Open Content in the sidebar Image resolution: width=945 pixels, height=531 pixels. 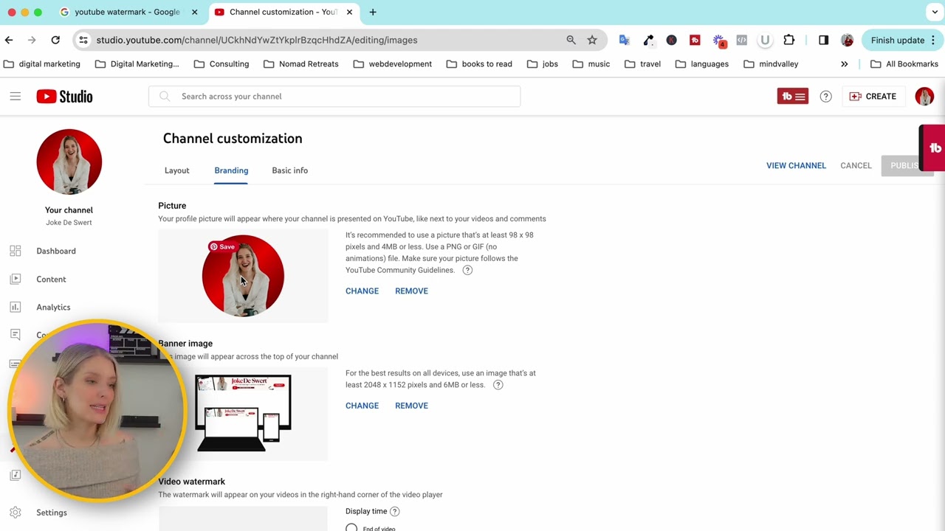(51, 279)
